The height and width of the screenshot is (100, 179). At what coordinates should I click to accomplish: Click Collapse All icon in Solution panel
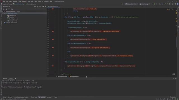coord(40,7)
